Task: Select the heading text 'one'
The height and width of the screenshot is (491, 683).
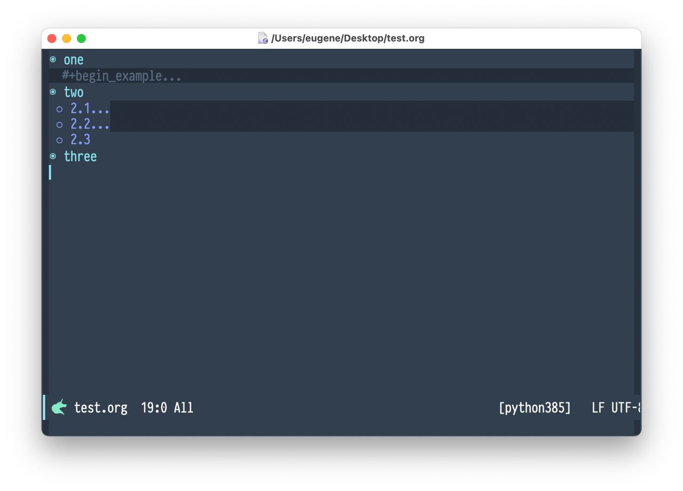Action: 74,60
